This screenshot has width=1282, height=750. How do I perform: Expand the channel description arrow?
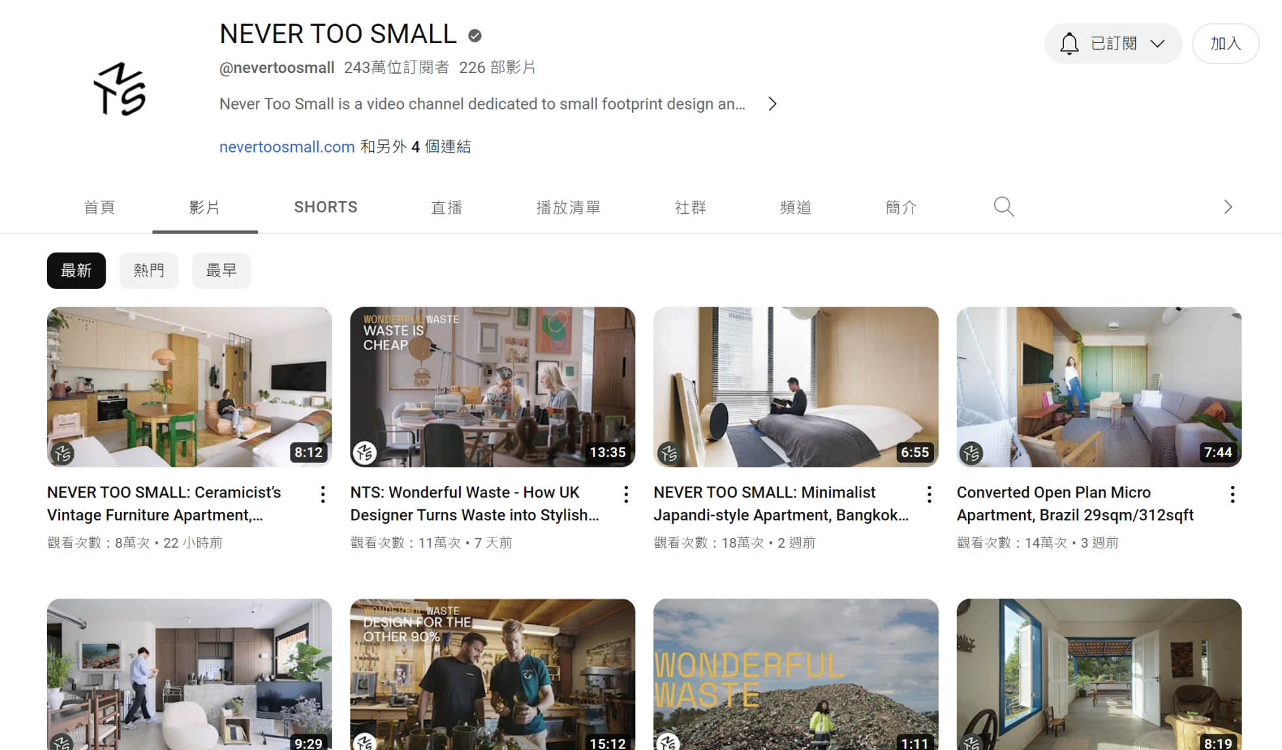[x=772, y=104]
